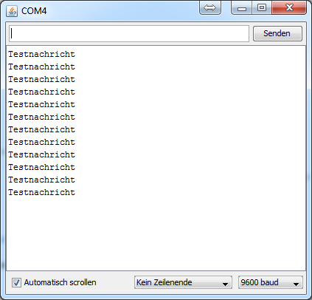Open the Kein Zeilenende dropdown
This screenshot has width=312, height=300.
183,282
